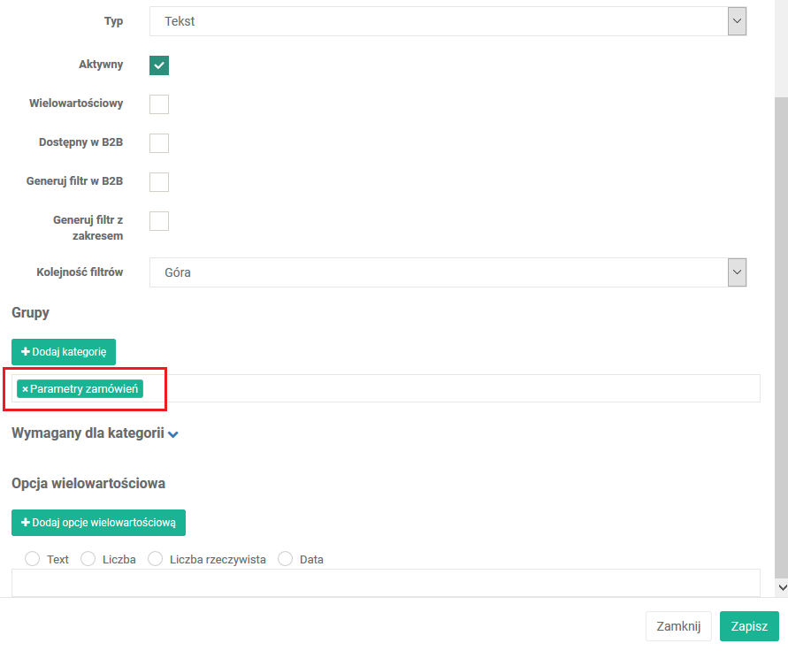Expand Wymagany dla kategorii section
The height and width of the screenshot is (651, 788).
point(173,434)
